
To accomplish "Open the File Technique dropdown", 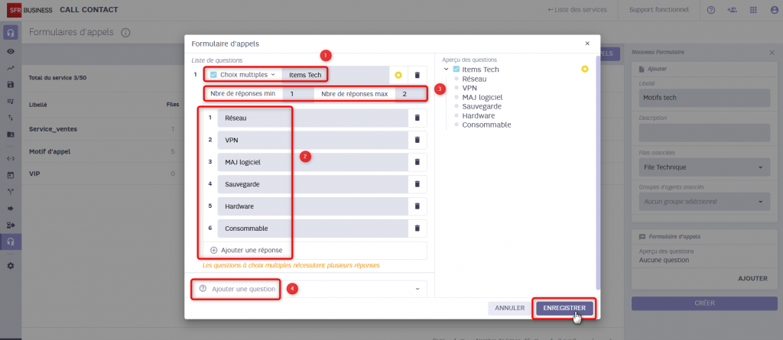I will pos(703,167).
